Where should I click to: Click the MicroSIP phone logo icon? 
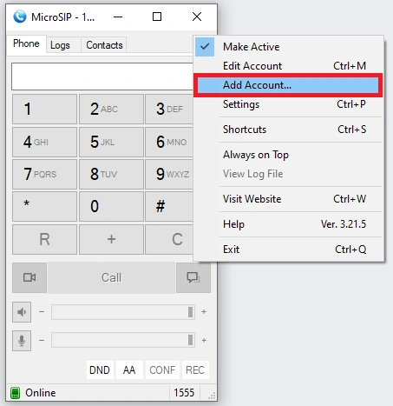point(20,17)
